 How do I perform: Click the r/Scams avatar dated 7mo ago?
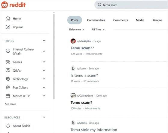point(73,123)
